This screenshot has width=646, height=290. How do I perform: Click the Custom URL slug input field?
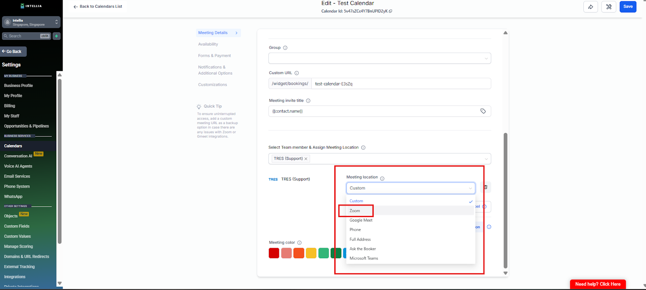pos(401,84)
